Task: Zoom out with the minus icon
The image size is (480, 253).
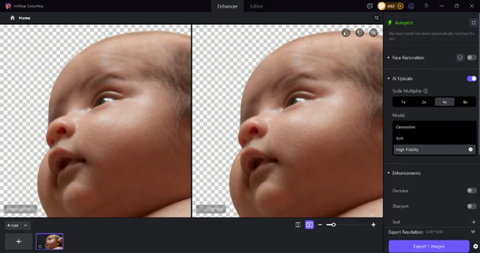Action: (320, 225)
